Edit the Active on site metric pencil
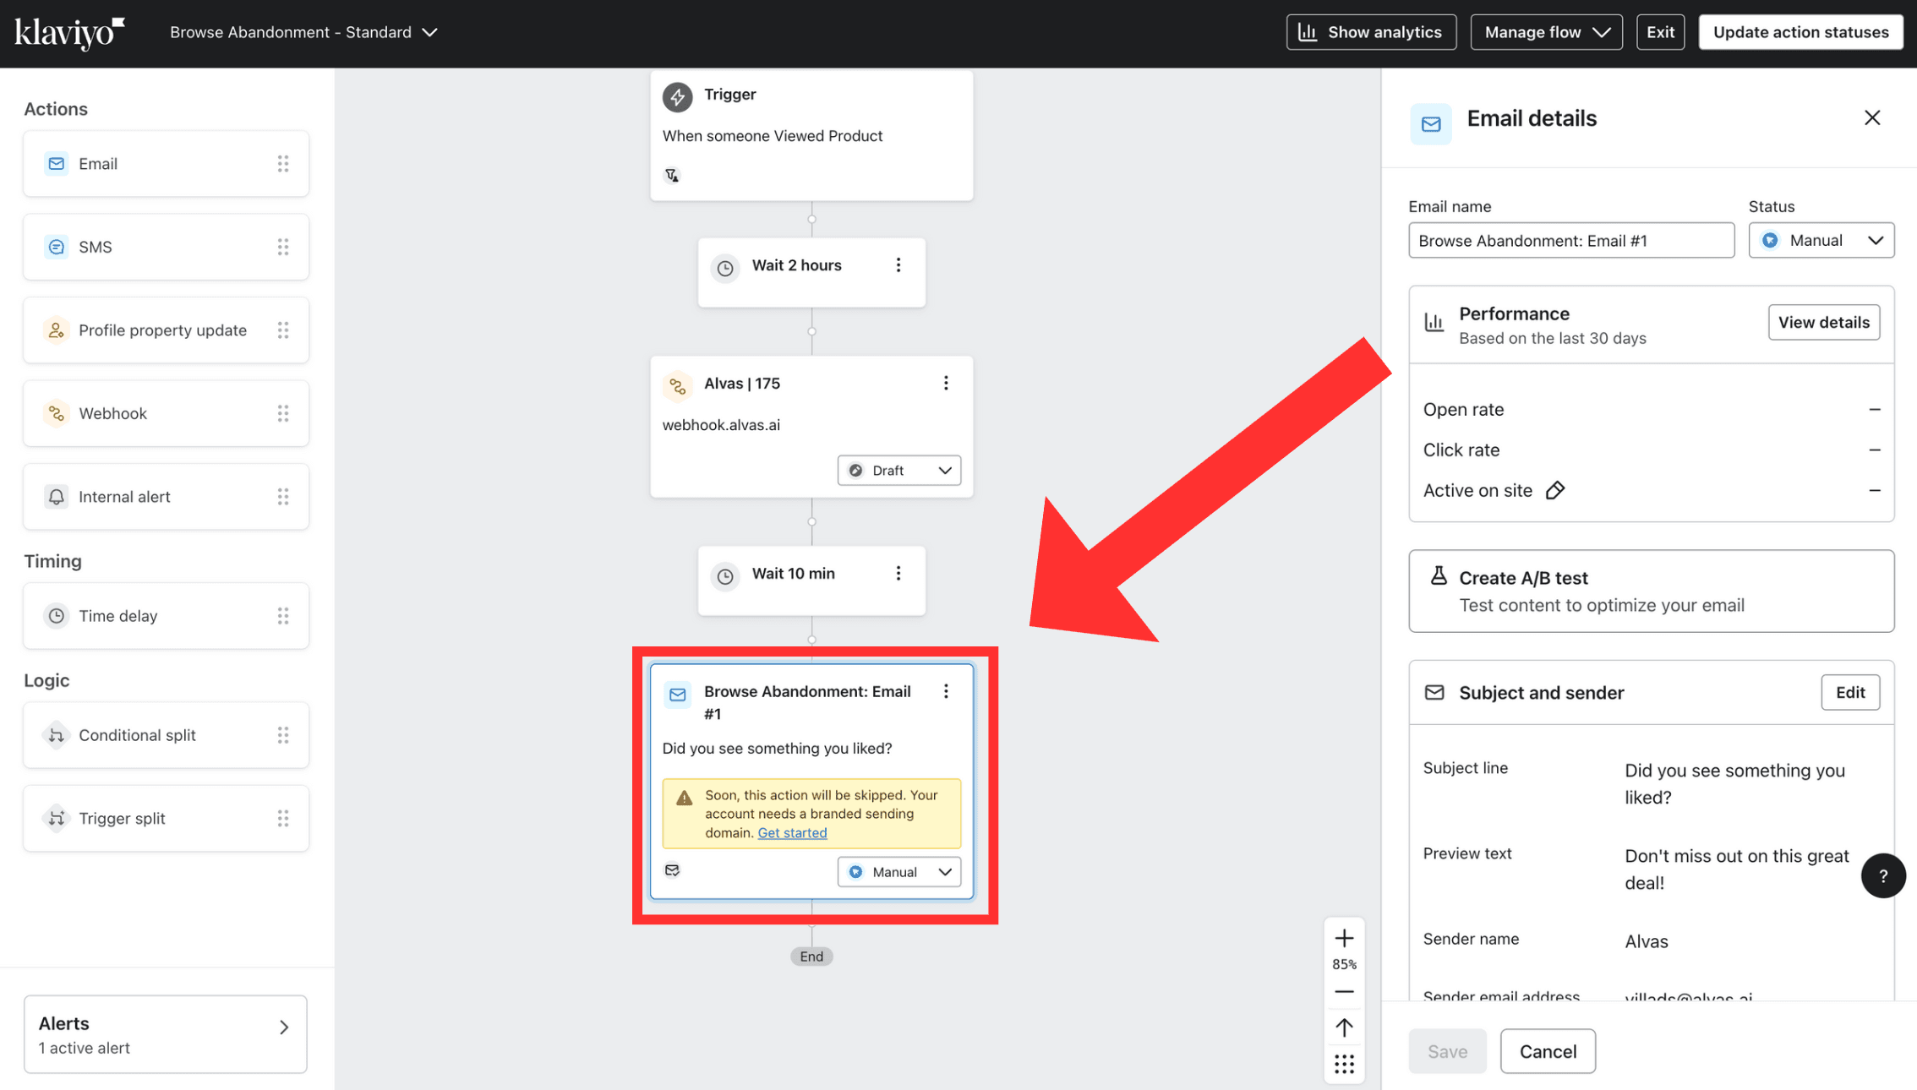 click(x=1555, y=491)
